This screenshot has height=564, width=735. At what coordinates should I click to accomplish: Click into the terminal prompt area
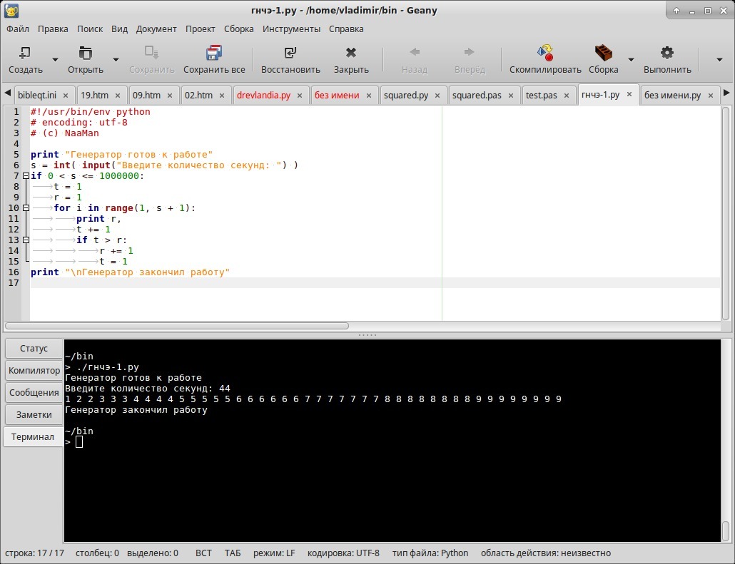[x=78, y=442]
